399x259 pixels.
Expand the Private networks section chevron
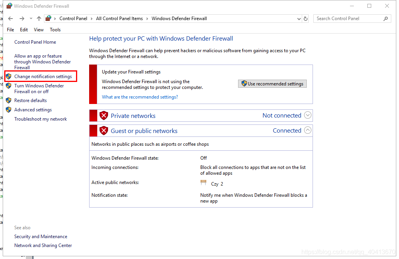click(x=308, y=115)
